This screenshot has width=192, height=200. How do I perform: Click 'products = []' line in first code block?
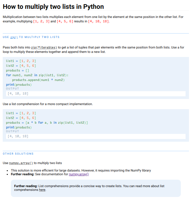click(18, 71)
